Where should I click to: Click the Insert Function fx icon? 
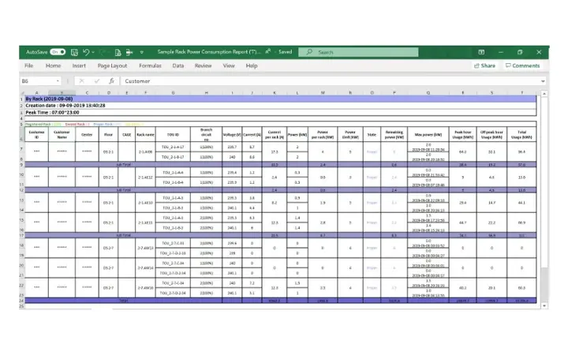tap(112, 80)
